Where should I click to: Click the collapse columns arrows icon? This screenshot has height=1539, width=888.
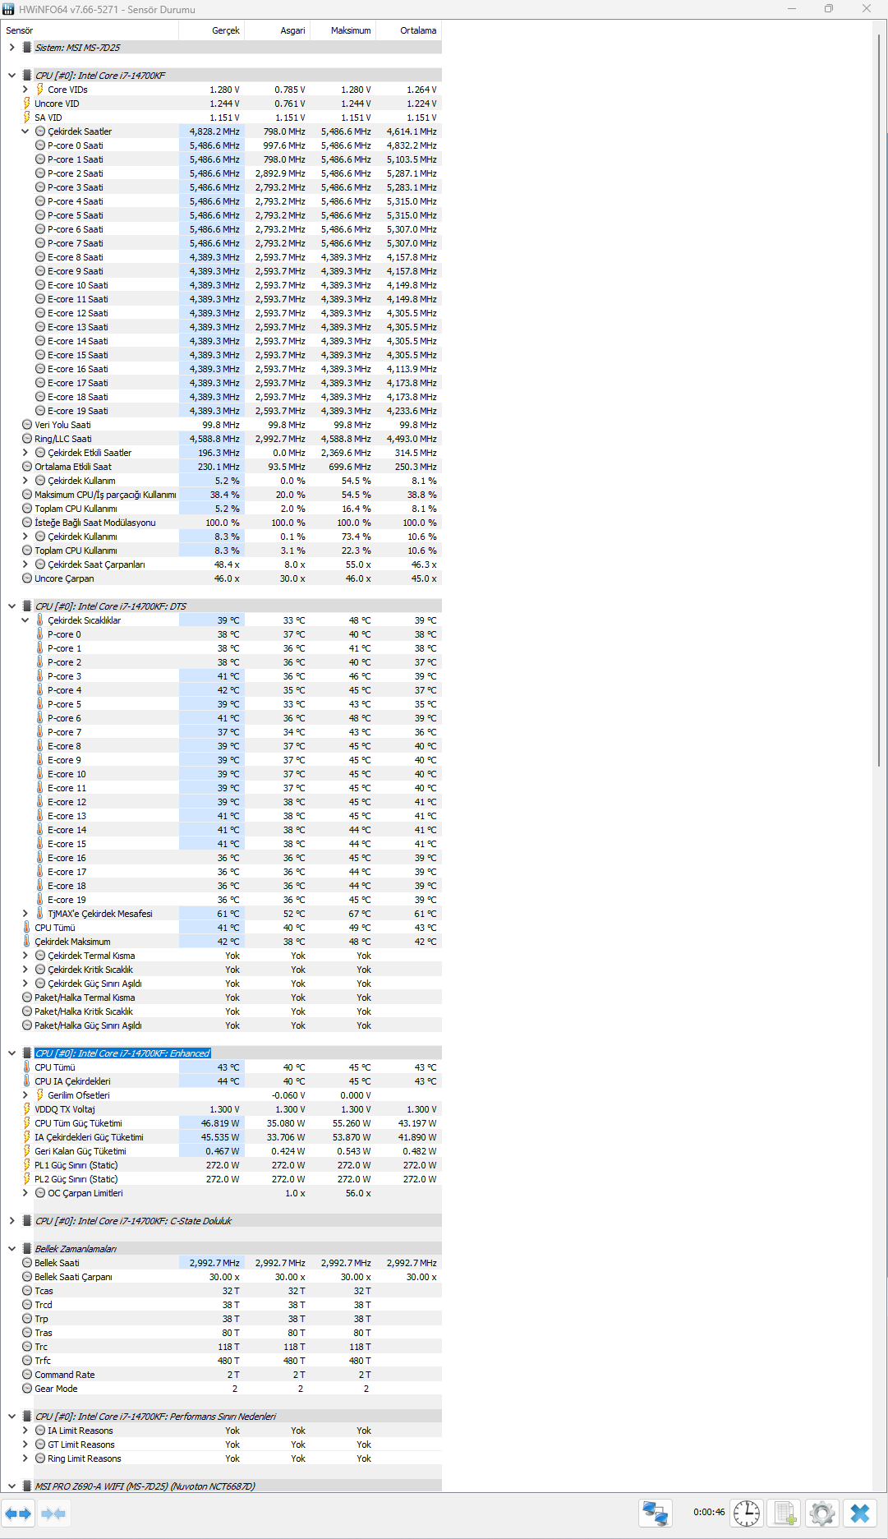pos(53,1513)
